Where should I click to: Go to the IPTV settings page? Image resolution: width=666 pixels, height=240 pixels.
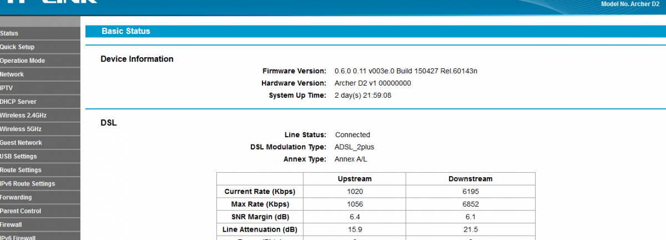pos(40,88)
